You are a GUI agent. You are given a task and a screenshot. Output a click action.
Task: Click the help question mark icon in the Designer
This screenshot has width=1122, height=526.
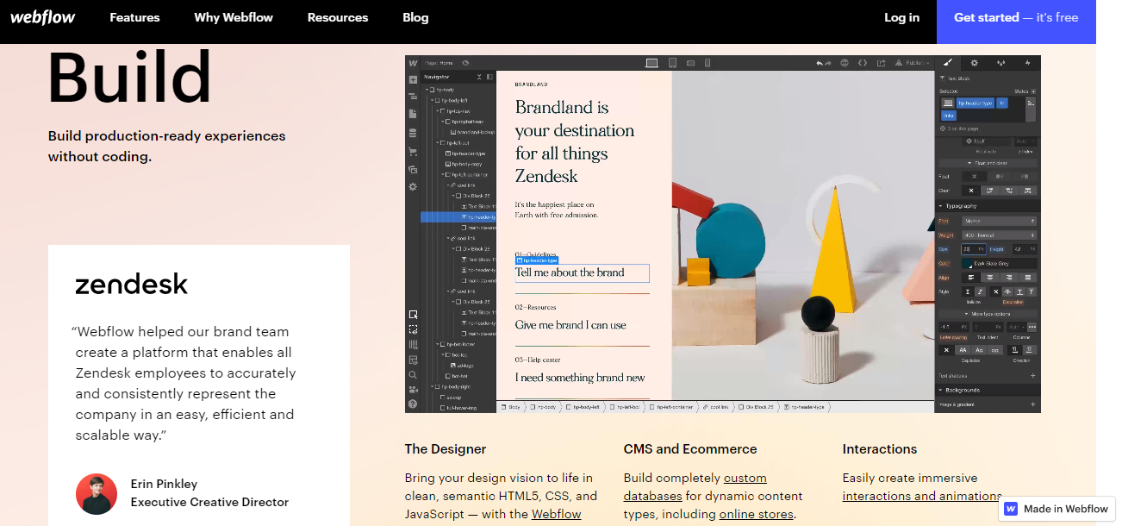tap(413, 404)
